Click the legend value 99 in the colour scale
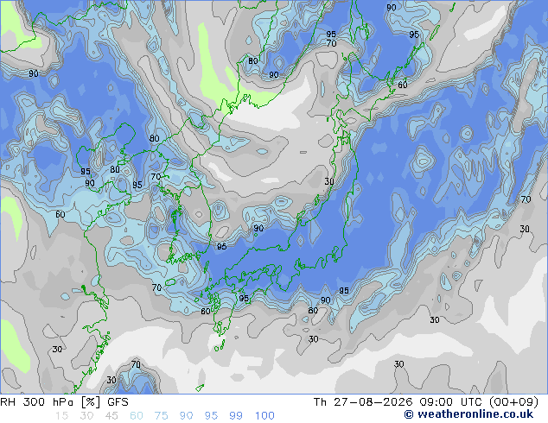The width and height of the screenshot is (548, 423). point(236,416)
